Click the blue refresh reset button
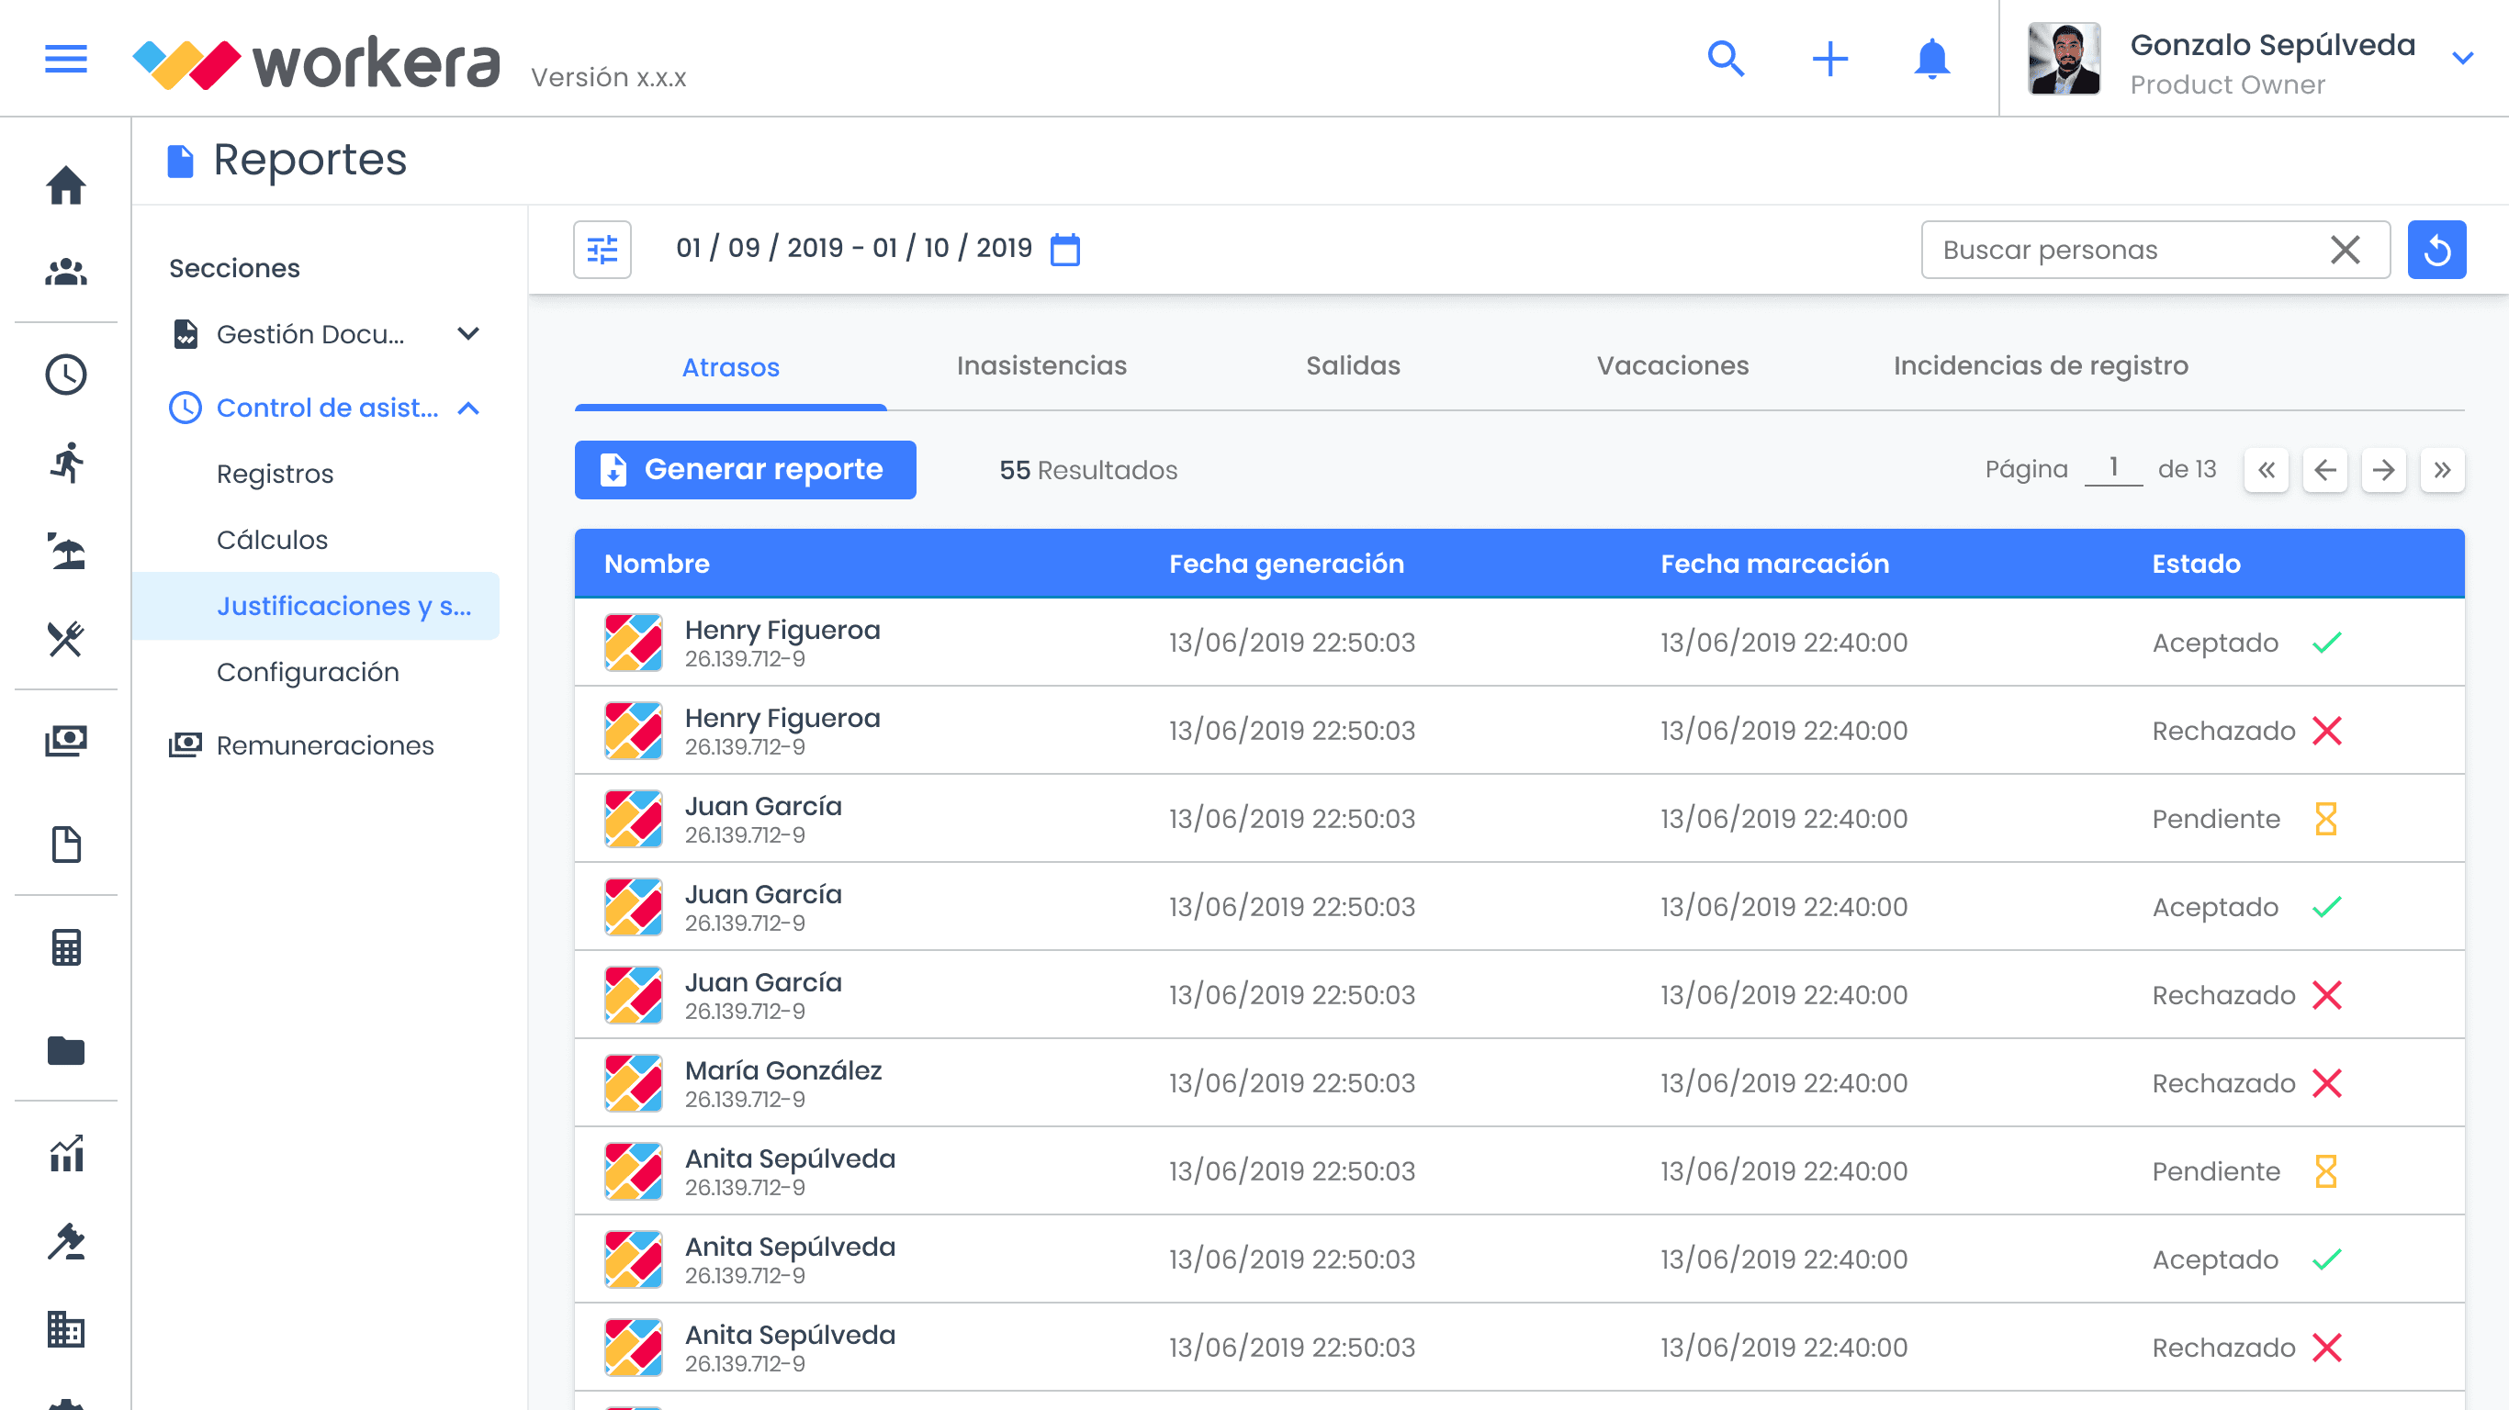Screen dimensions: 2509x1410 (x=2436, y=250)
